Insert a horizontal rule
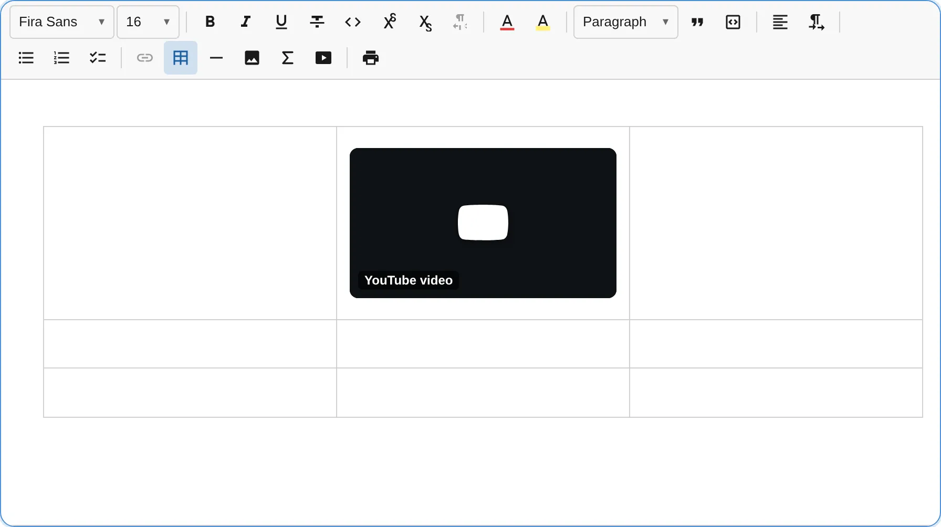Image resolution: width=941 pixels, height=527 pixels. coord(216,58)
